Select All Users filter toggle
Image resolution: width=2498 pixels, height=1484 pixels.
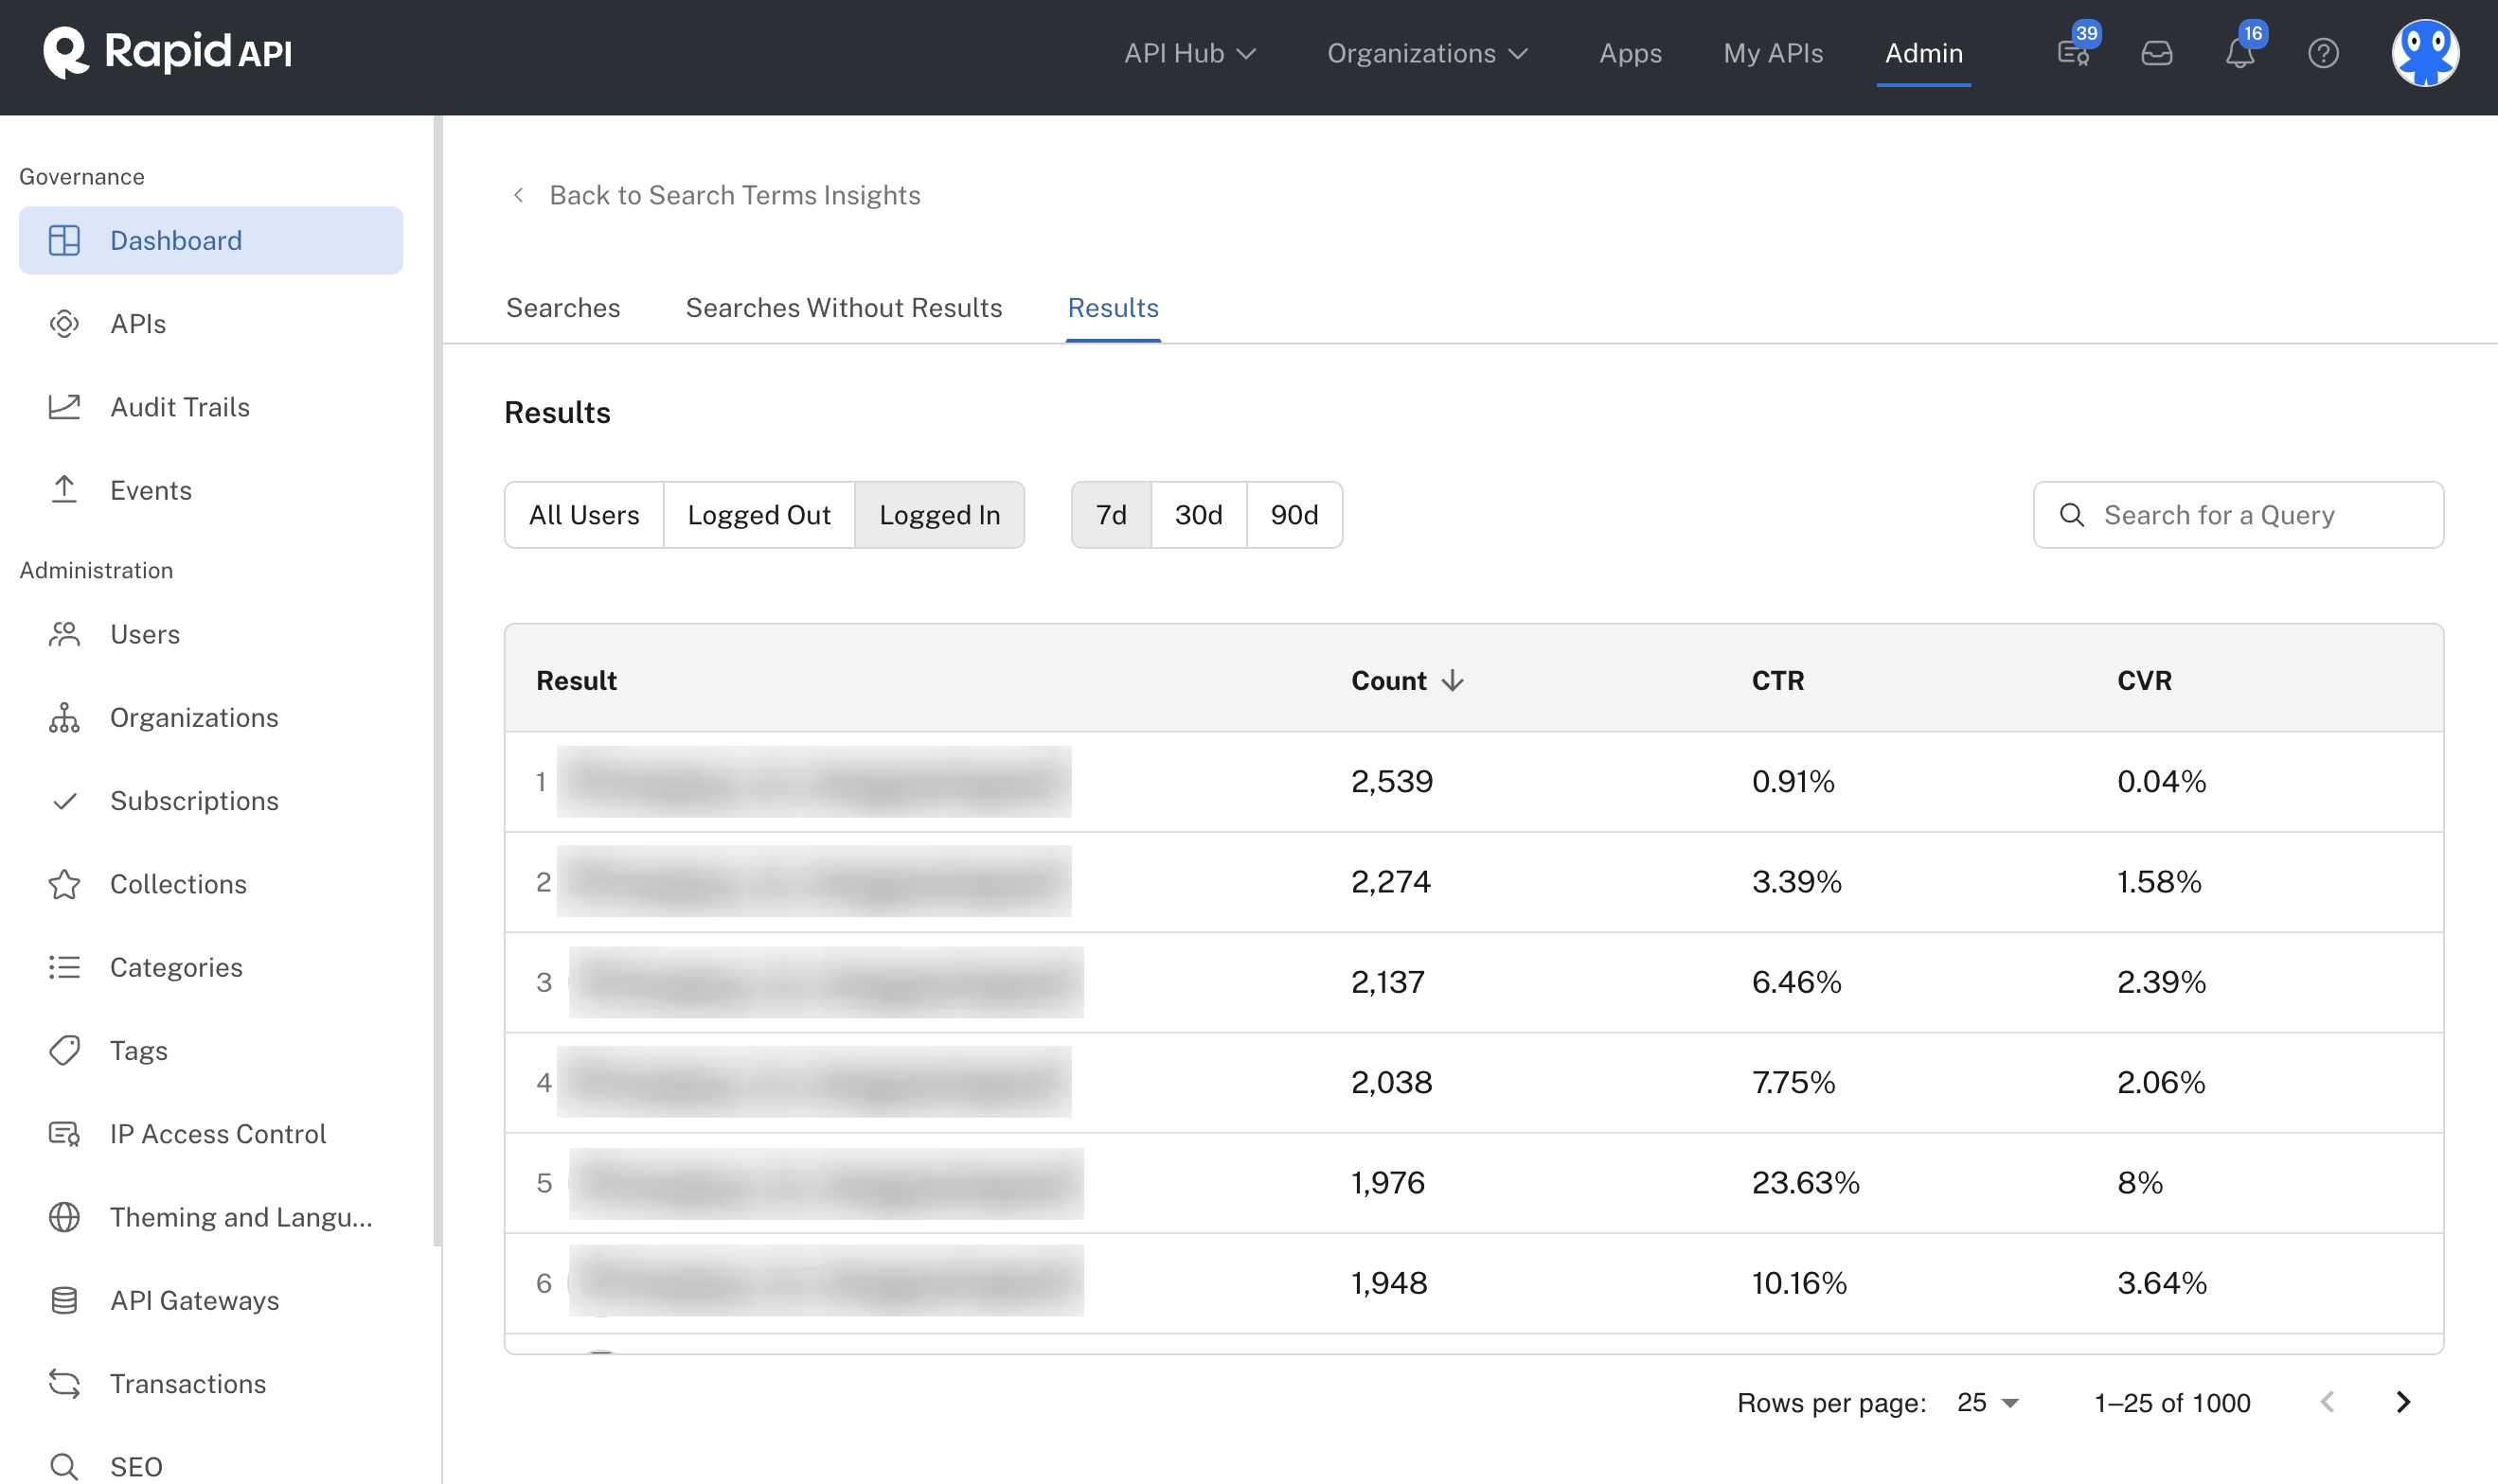(583, 514)
